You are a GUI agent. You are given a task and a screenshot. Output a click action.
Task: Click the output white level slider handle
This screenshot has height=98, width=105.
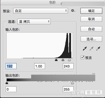(72, 83)
